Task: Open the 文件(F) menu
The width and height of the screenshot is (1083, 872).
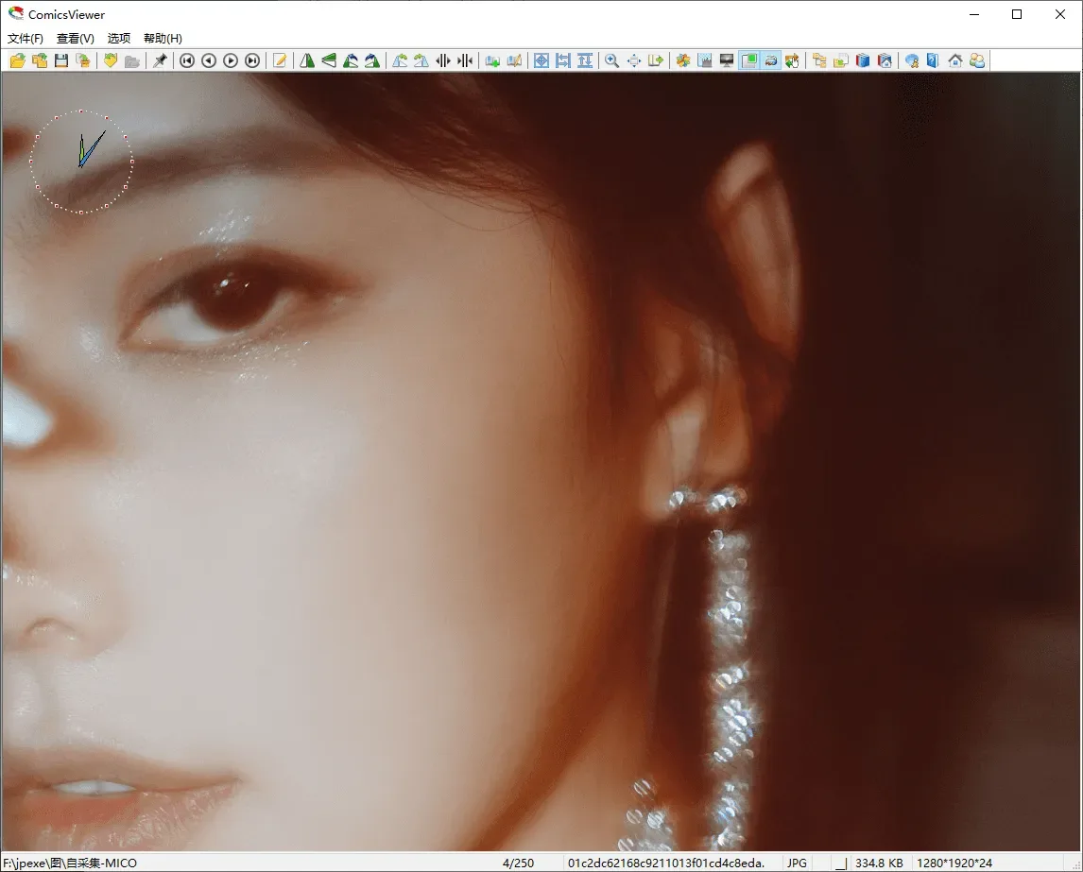Action: 25,38
